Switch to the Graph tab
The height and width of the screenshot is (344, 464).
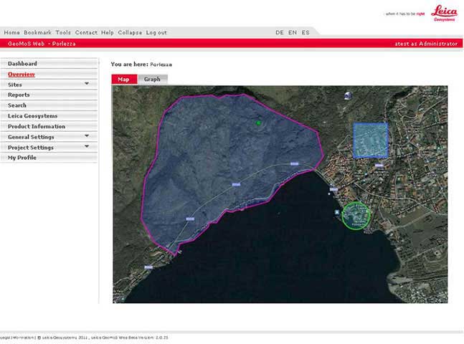click(153, 80)
